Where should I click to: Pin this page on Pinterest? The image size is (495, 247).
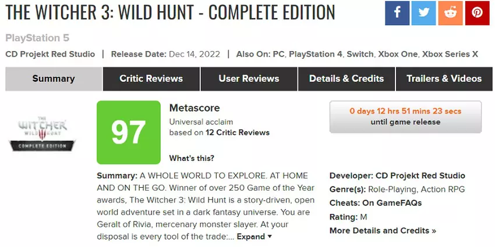click(x=477, y=13)
